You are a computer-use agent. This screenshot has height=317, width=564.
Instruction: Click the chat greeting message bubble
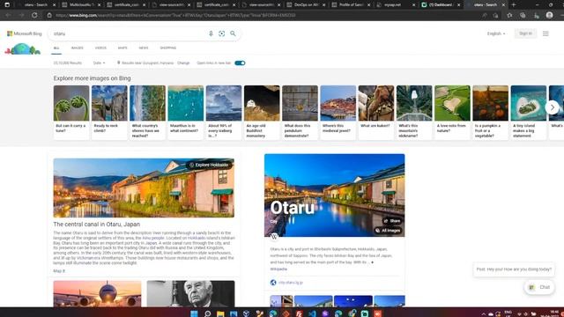[x=514, y=269]
